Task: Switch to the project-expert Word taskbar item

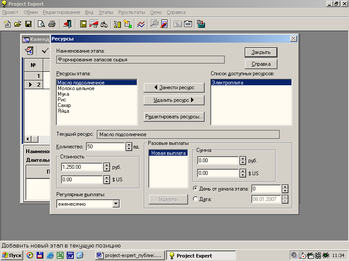Action: (130, 255)
